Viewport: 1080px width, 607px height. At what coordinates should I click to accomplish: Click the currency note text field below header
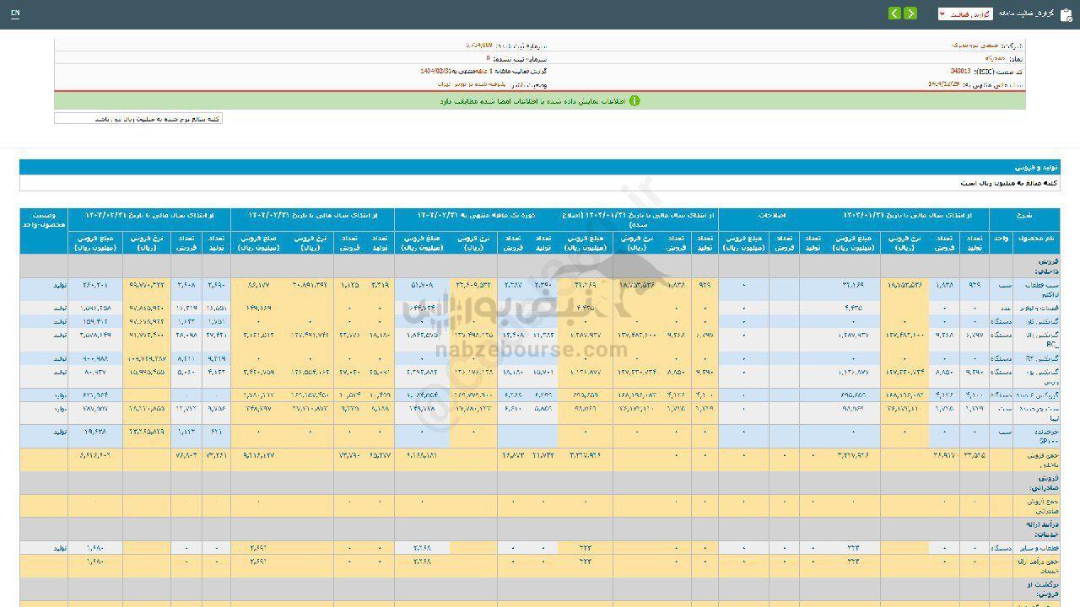(138, 119)
